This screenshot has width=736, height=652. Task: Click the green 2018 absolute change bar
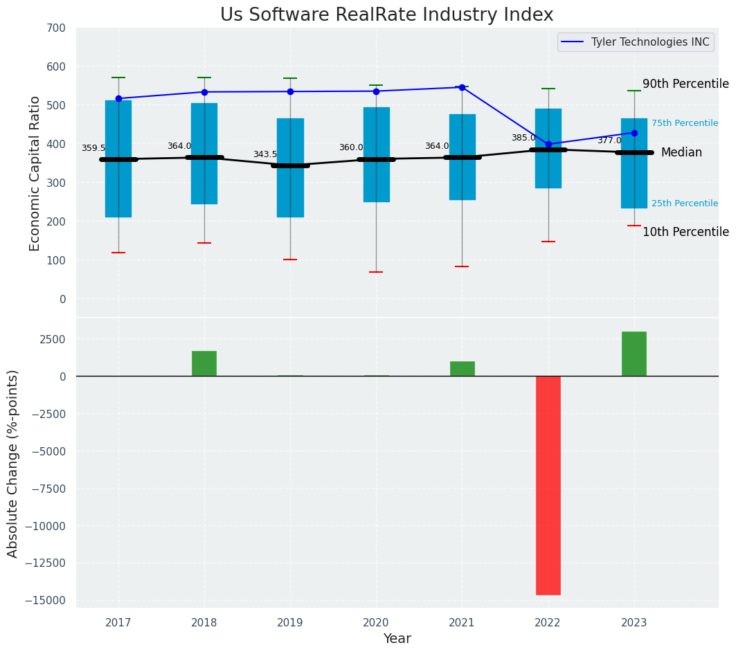204,363
